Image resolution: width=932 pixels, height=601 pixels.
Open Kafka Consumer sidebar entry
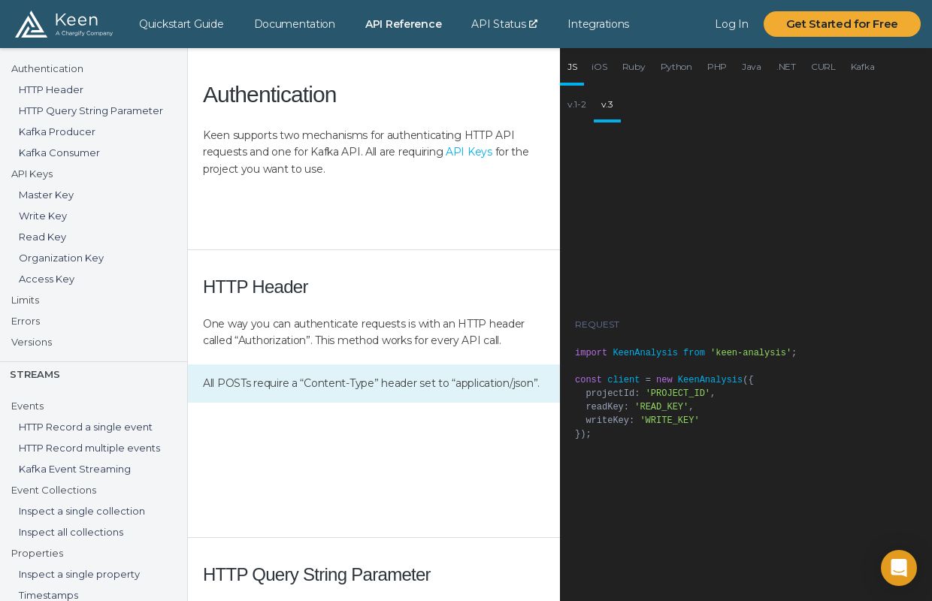59,153
